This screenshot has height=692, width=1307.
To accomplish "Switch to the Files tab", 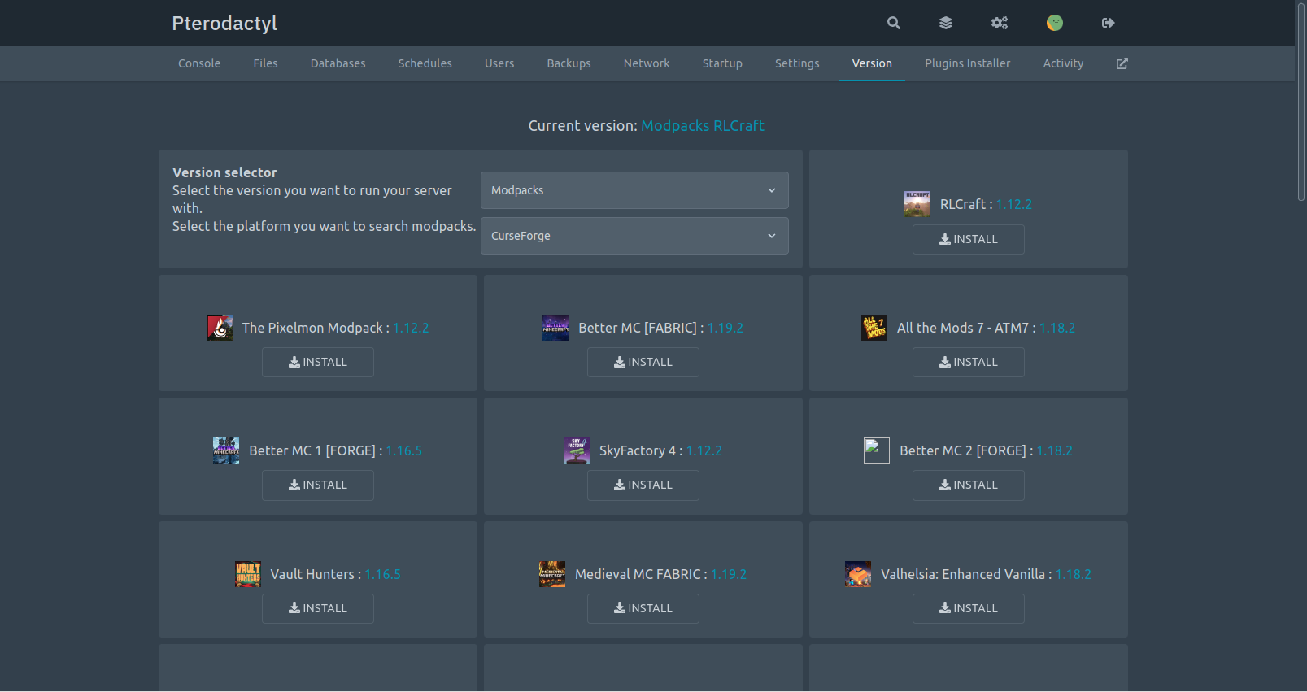I will [x=265, y=63].
